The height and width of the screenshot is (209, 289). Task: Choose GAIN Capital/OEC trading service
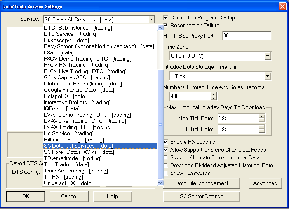(x=100, y=77)
